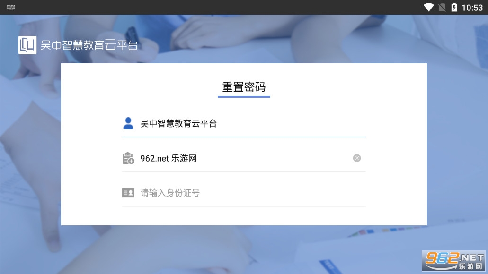488x274 pixels.
Task: Tap the charging battery icon
Action: pyautogui.click(x=454, y=7)
